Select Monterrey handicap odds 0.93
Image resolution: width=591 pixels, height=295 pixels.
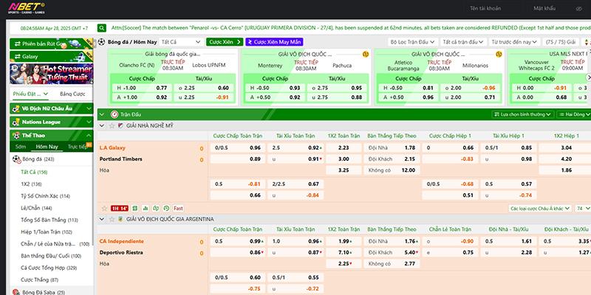click(295, 88)
